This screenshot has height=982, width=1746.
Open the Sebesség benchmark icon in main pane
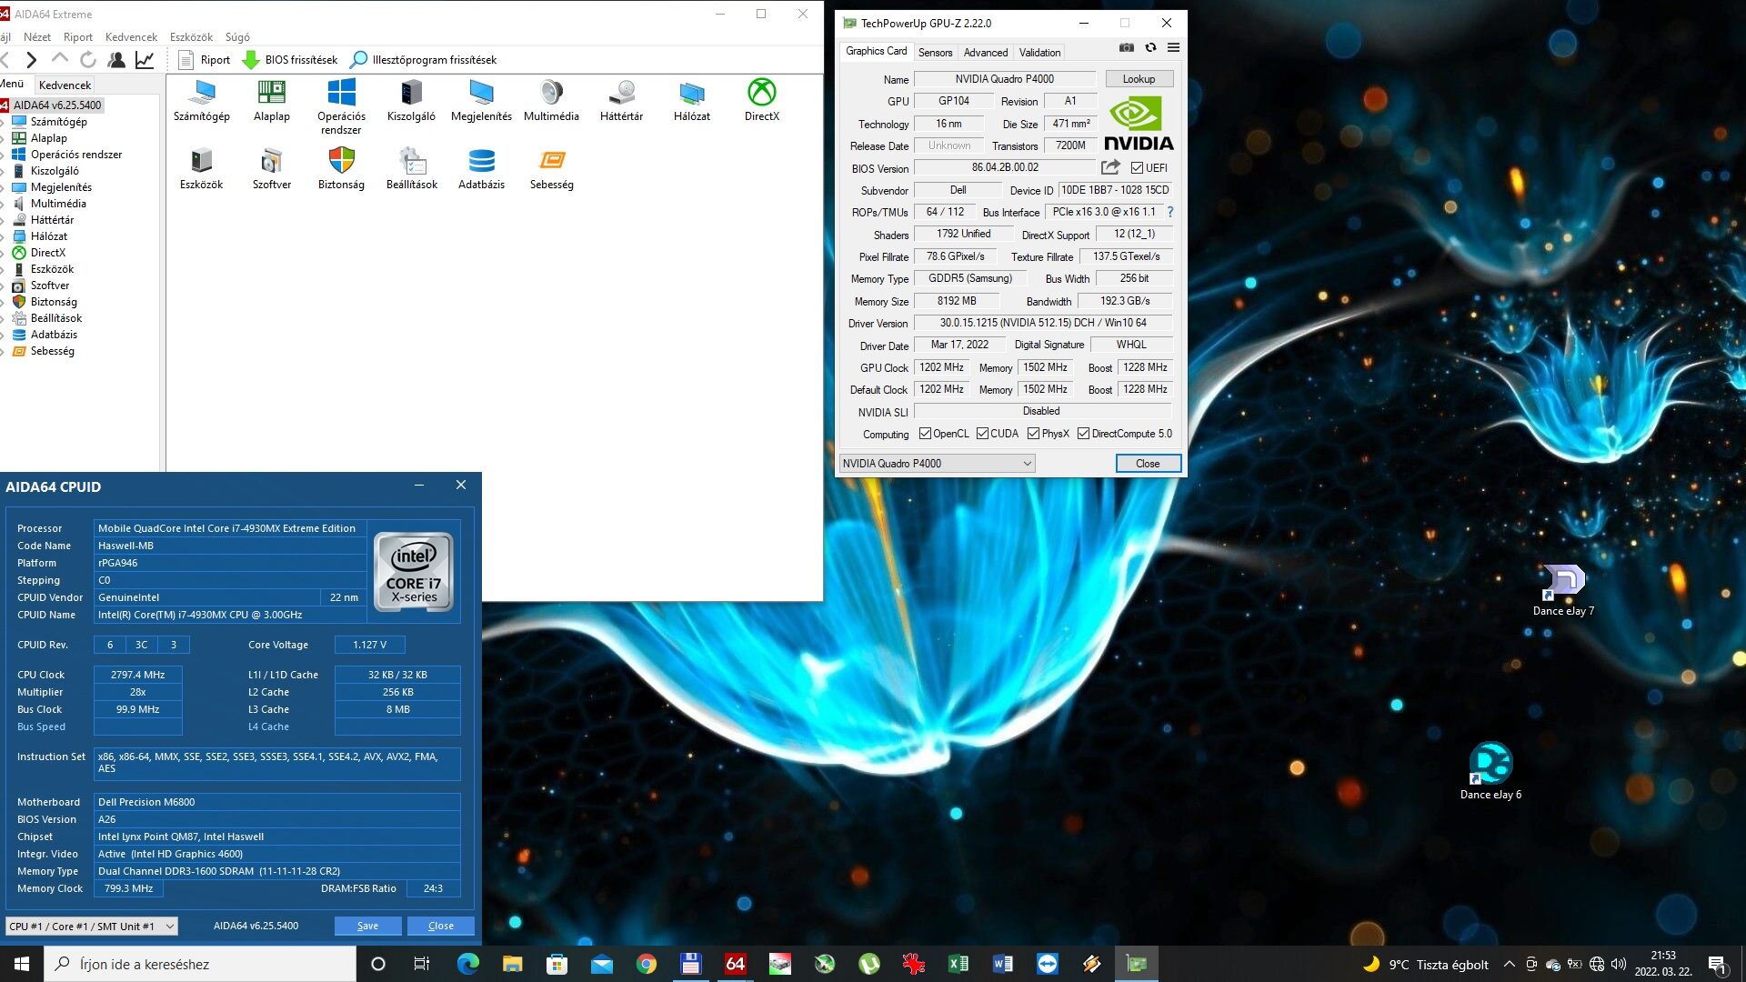pos(551,169)
